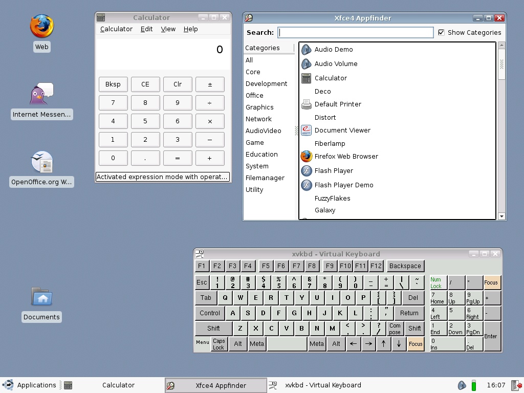Open the xvkbd Menu button

[x=203, y=342]
